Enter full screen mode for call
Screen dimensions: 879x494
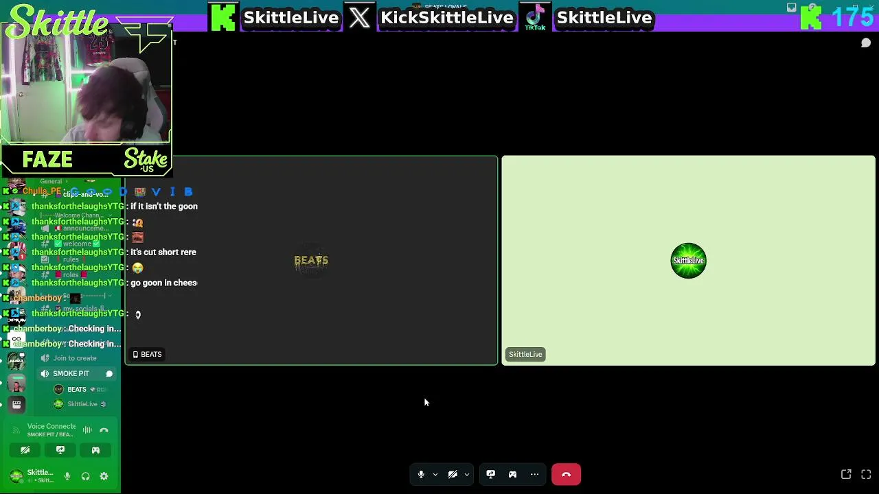(866, 474)
